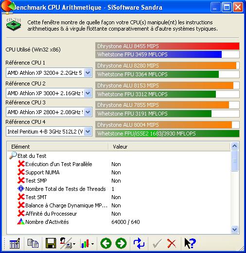Click red X icon for Exécution d'un Test Parallèle

(21, 164)
